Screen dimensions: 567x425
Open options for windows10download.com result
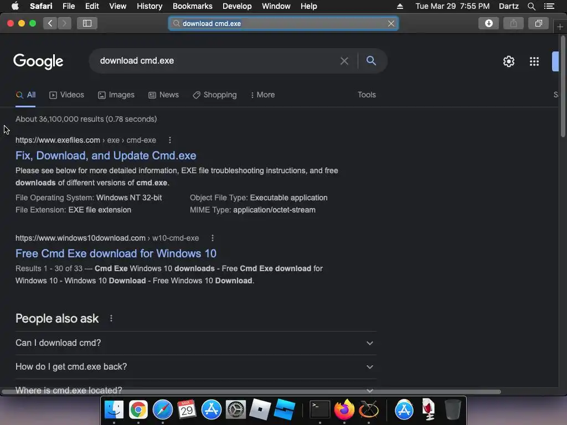pyautogui.click(x=213, y=238)
